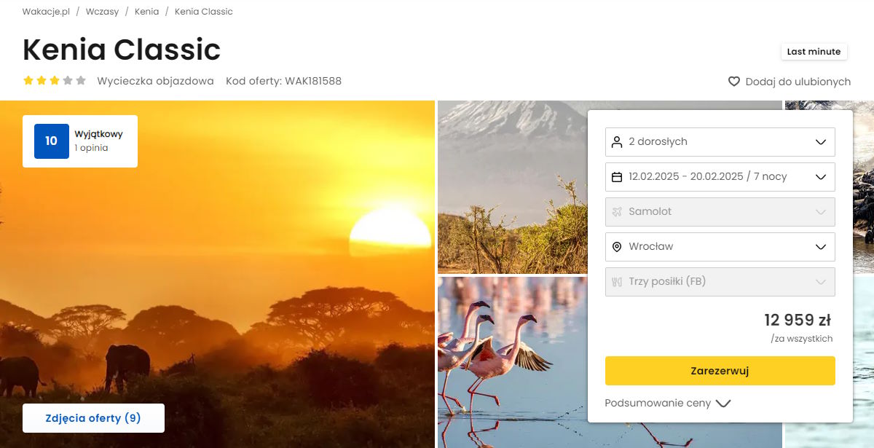Click the cutlery meals icon
The width and height of the screenshot is (874, 448).
tap(617, 282)
